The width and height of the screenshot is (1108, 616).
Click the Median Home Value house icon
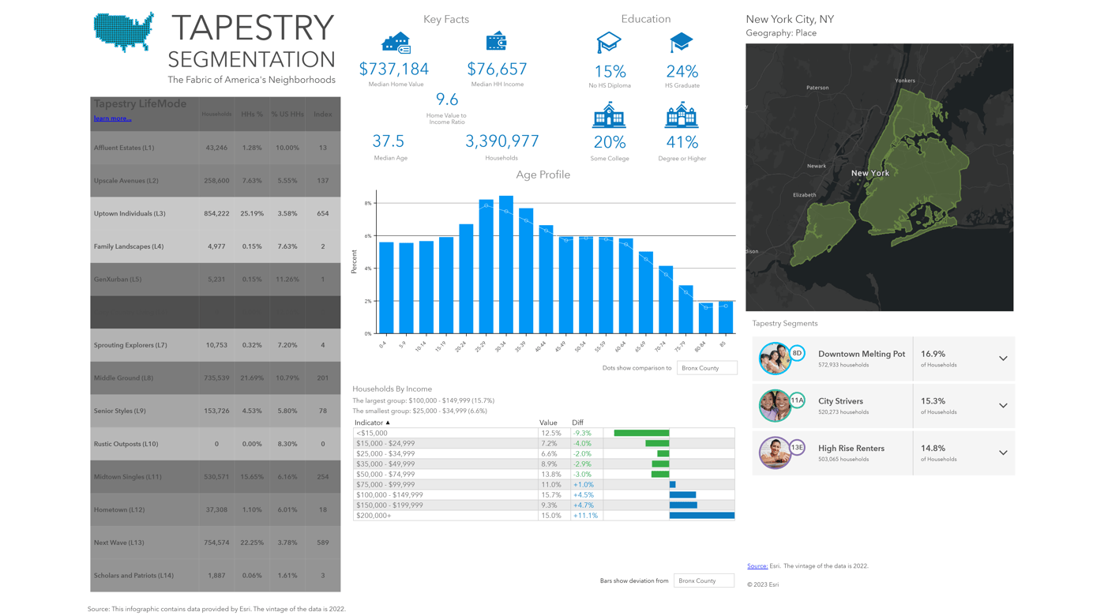[x=396, y=43]
